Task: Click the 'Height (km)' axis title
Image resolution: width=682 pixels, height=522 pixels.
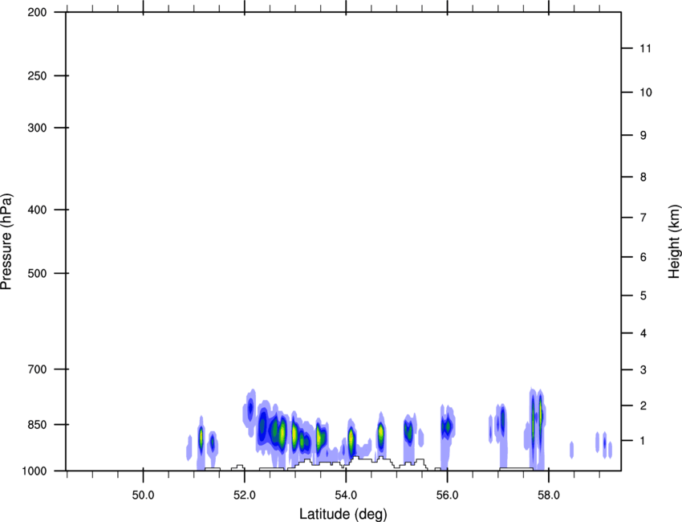Action: coord(674,241)
